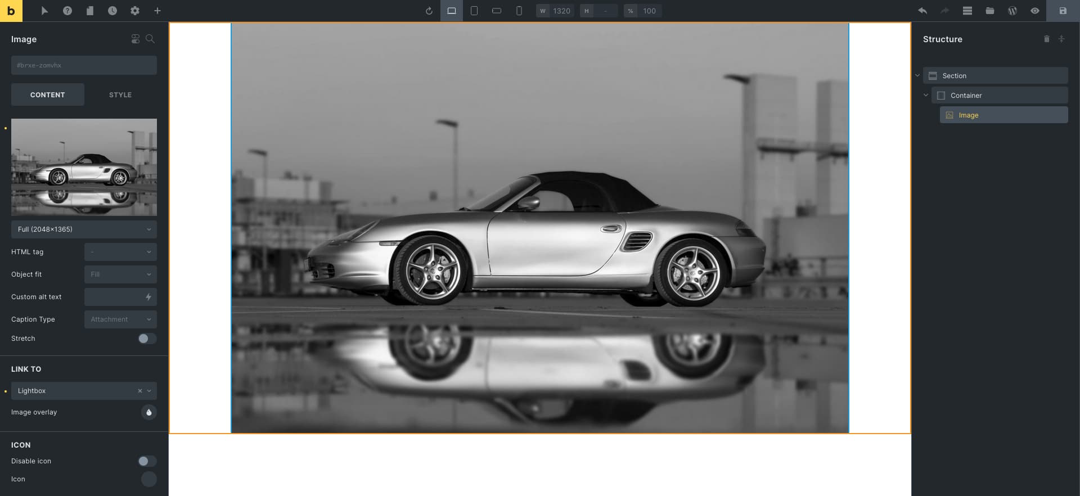Click the expand all icon in Structure
1080x496 pixels.
coord(1061,39)
